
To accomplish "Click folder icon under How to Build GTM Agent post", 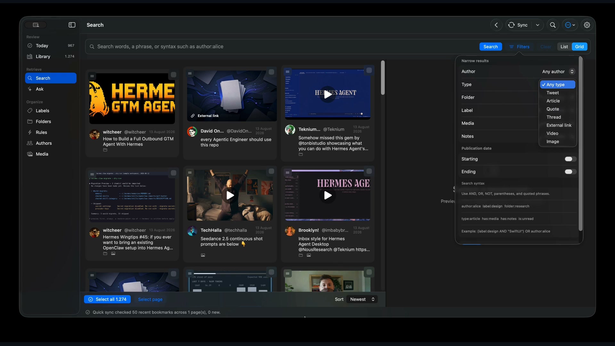I will [105, 150].
